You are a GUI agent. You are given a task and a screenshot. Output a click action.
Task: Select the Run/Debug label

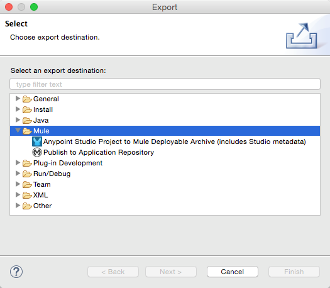[52, 174]
